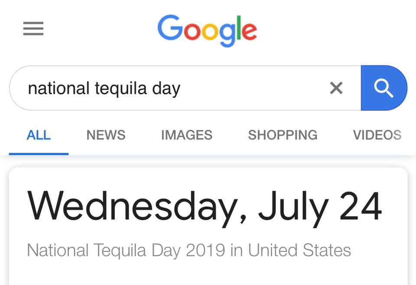
Task: Clear the search query with the X
Action: [336, 88]
